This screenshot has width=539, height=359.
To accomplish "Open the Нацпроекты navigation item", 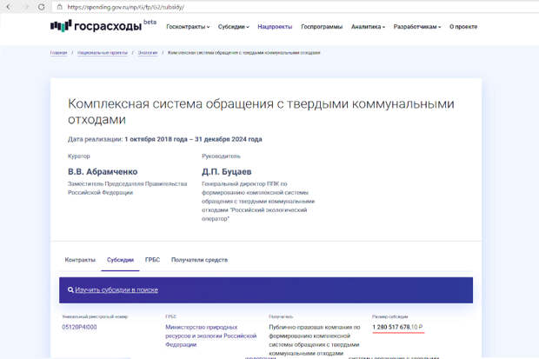I will [275, 26].
